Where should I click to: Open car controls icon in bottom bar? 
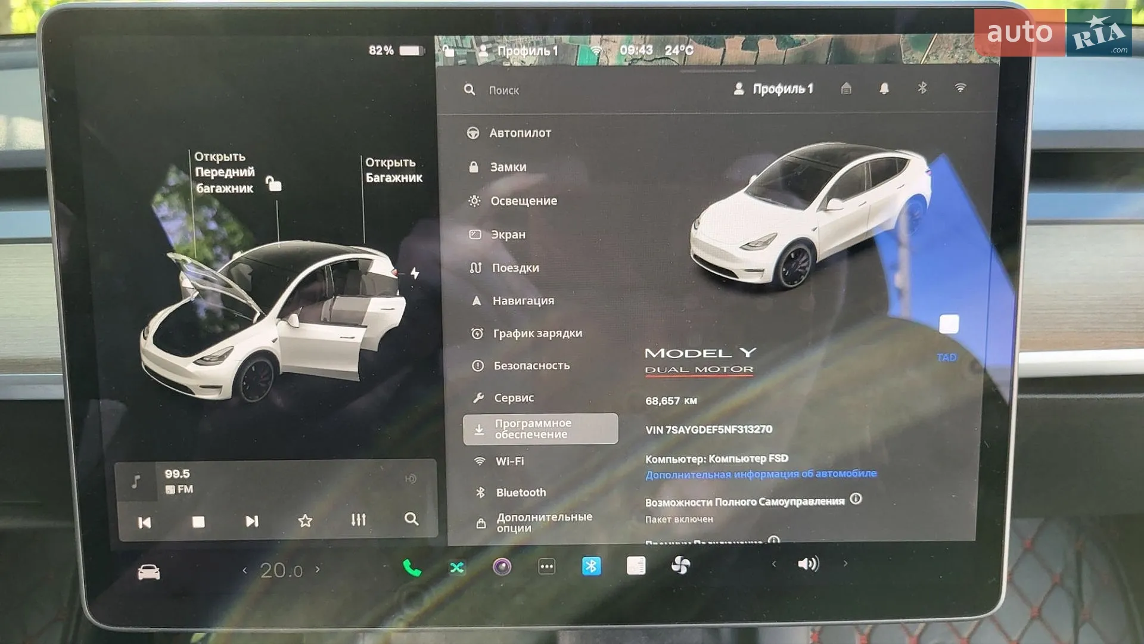[148, 573]
